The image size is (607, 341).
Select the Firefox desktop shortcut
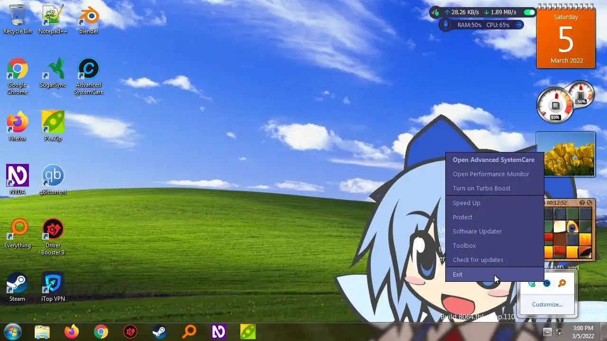18,126
